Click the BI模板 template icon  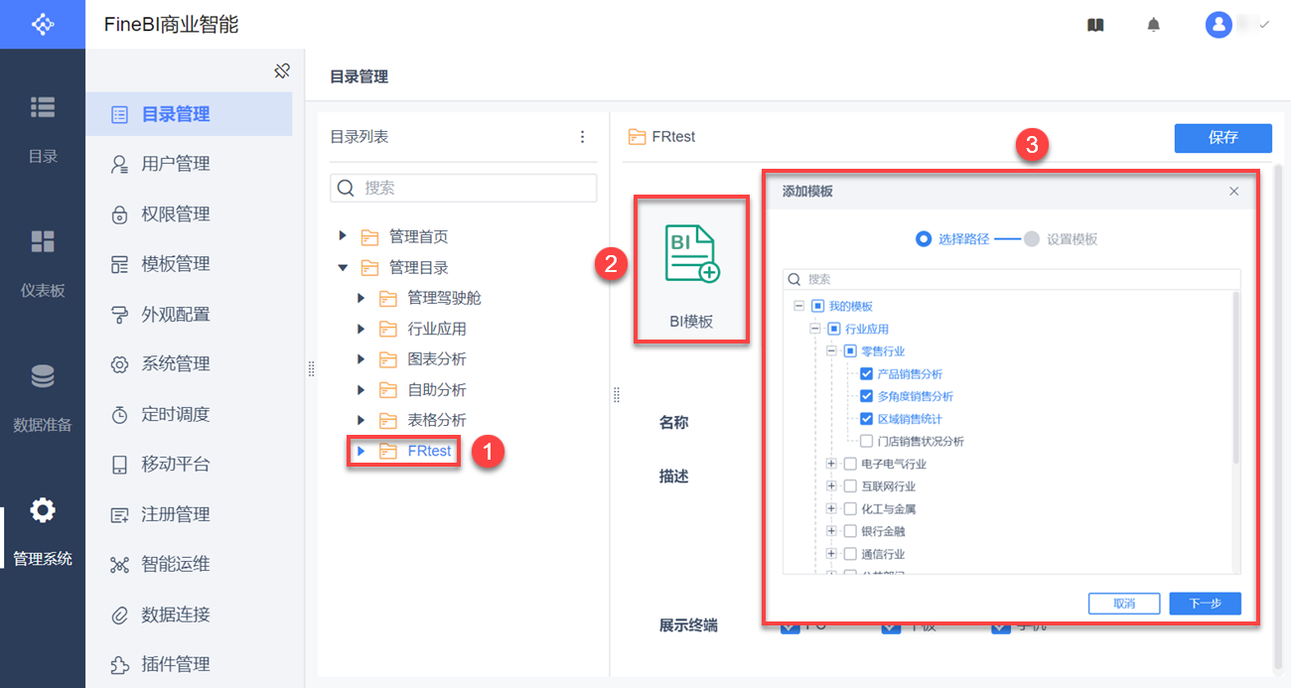coord(691,254)
